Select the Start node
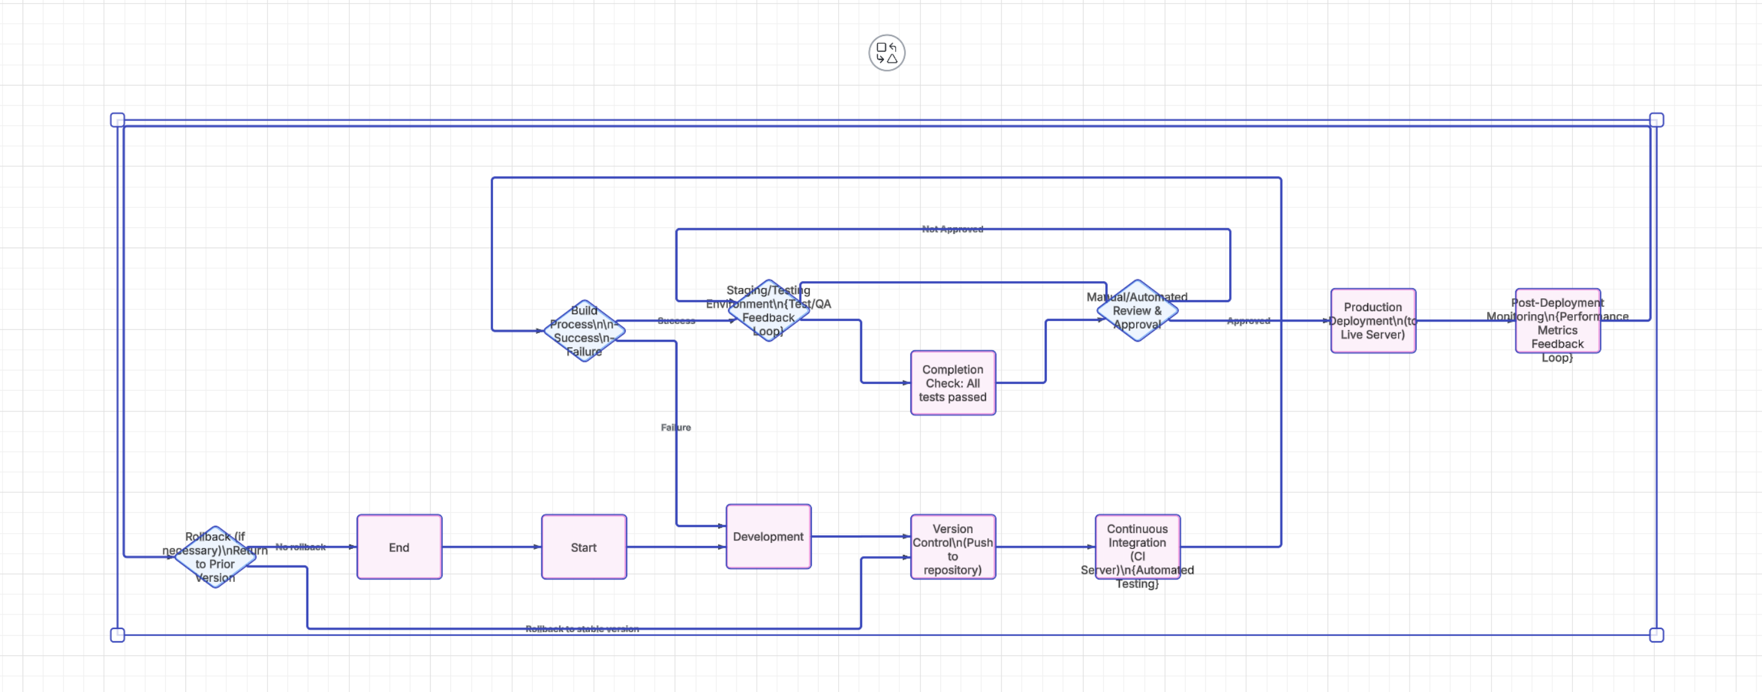1762x692 pixels. [584, 547]
